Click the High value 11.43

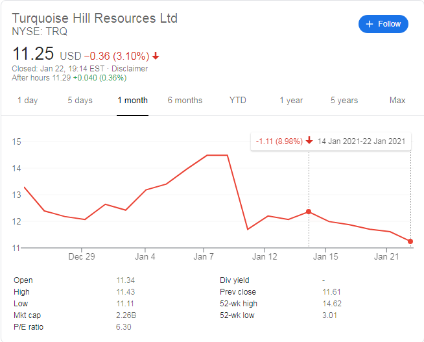(126, 291)
